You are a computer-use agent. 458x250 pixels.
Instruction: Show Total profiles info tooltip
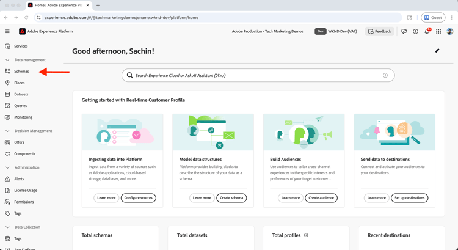[306, 235]
